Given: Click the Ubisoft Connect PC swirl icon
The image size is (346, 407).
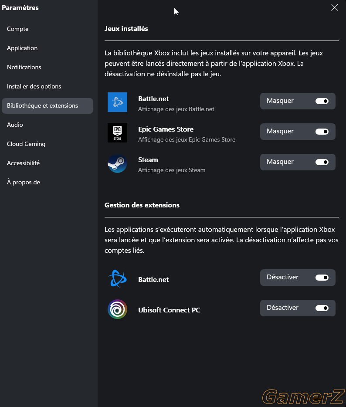Looking at the screenshot, I should click(117, 309).
